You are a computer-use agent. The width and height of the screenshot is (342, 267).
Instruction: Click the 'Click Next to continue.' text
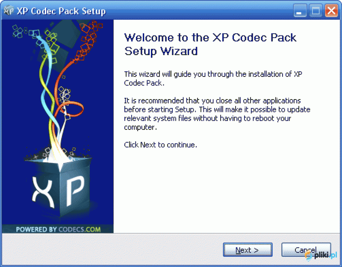161,145
